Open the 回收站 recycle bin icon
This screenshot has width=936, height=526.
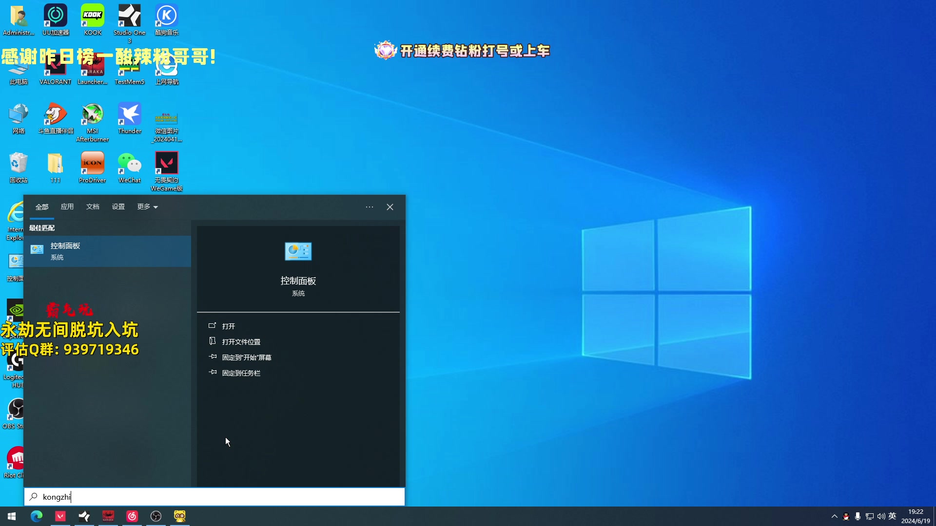[19, 168]
